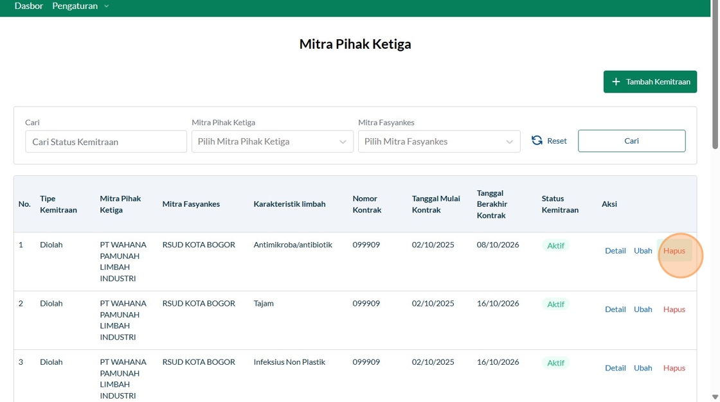Click Ubah for the Tajam row
The width and height of the screenshot is (720, 402).
[x=643, y=310]
